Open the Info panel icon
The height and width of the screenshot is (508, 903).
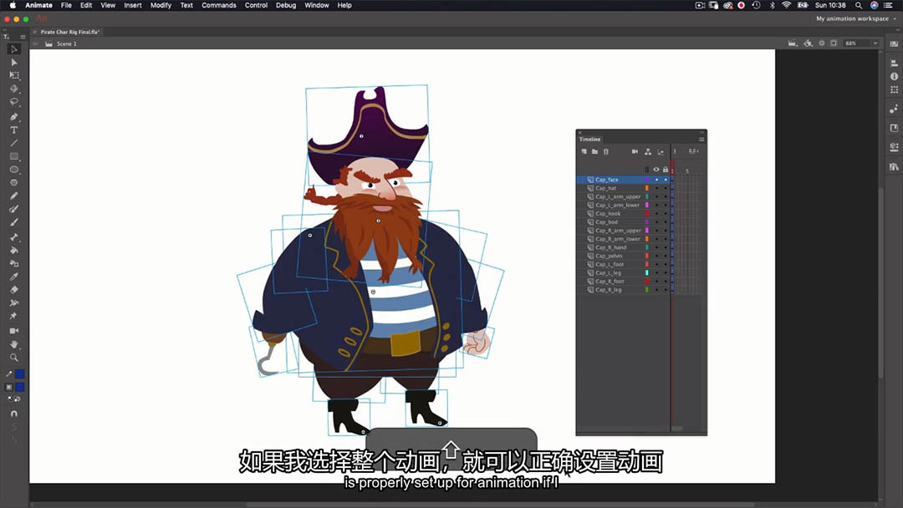coord(894,77)
